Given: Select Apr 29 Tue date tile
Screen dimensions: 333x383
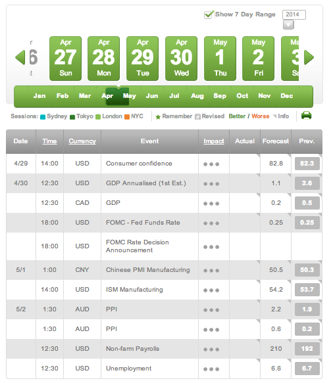Looking at the screenshot, I should coord(142,58).
